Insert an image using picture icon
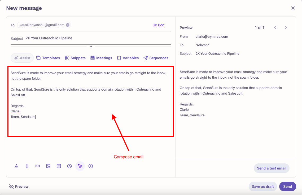The image size is (302, 195). (48, 166)
